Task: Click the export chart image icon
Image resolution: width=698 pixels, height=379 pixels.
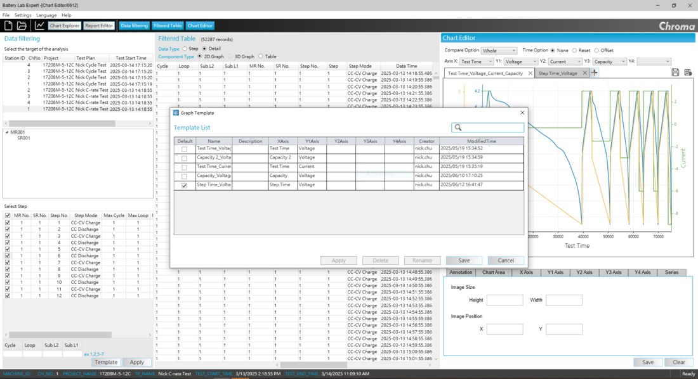Action: click(688, 72)
